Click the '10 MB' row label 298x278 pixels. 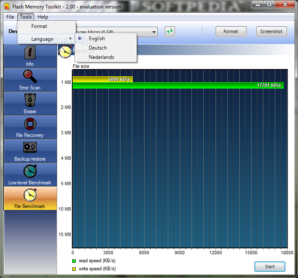click(x=65, y=209)
